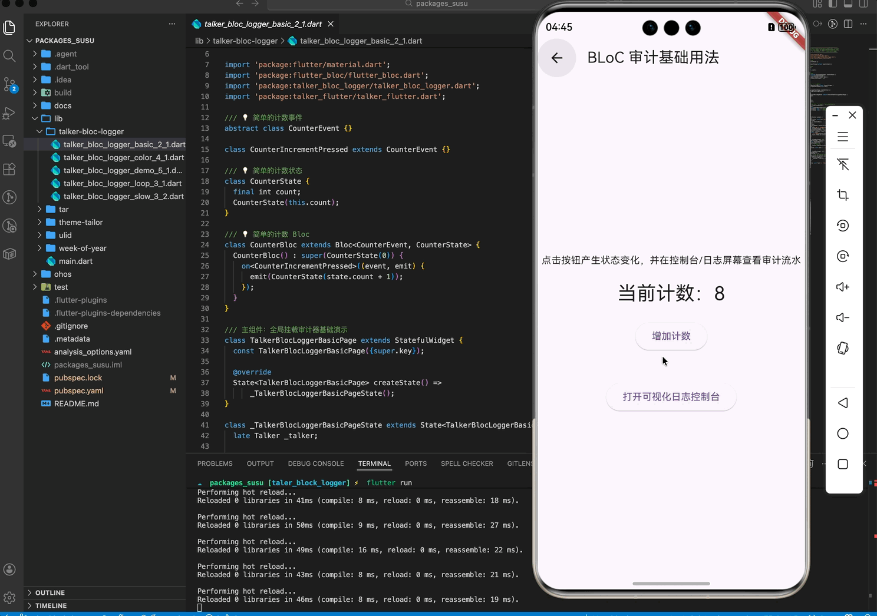Increase the device volume from the mirror toolbar
The image size is (877, 616).
(x=843, y=287)
